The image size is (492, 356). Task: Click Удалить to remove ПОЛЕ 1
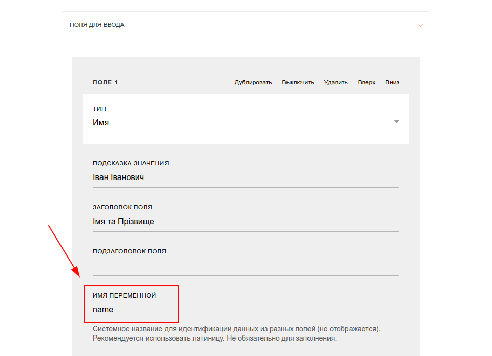[x=336, y=82]
